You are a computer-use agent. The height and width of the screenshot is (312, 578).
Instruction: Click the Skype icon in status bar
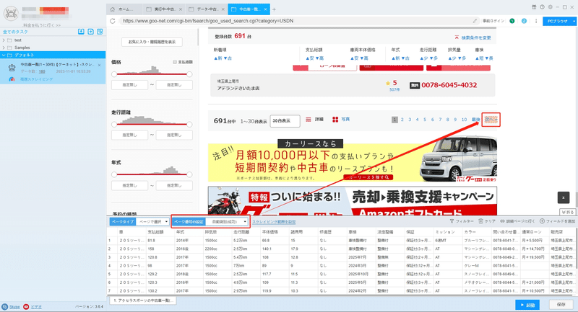tap(5, 306)
